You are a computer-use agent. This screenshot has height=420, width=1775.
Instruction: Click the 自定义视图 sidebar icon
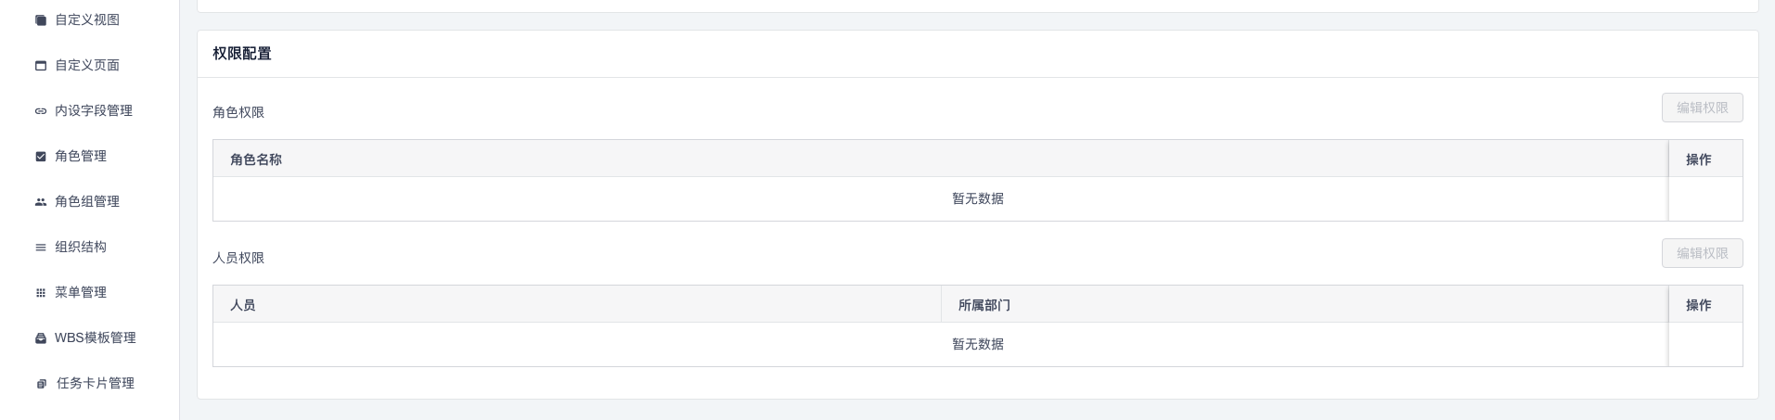point(41,19)
